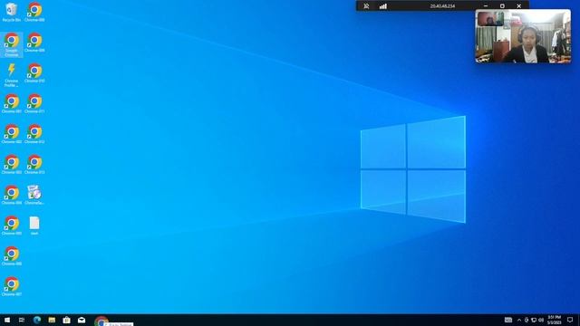The width and height of the screenshot is (580, 326).
Task: Open Task View from the taskbar
Action: pos(22,320)
